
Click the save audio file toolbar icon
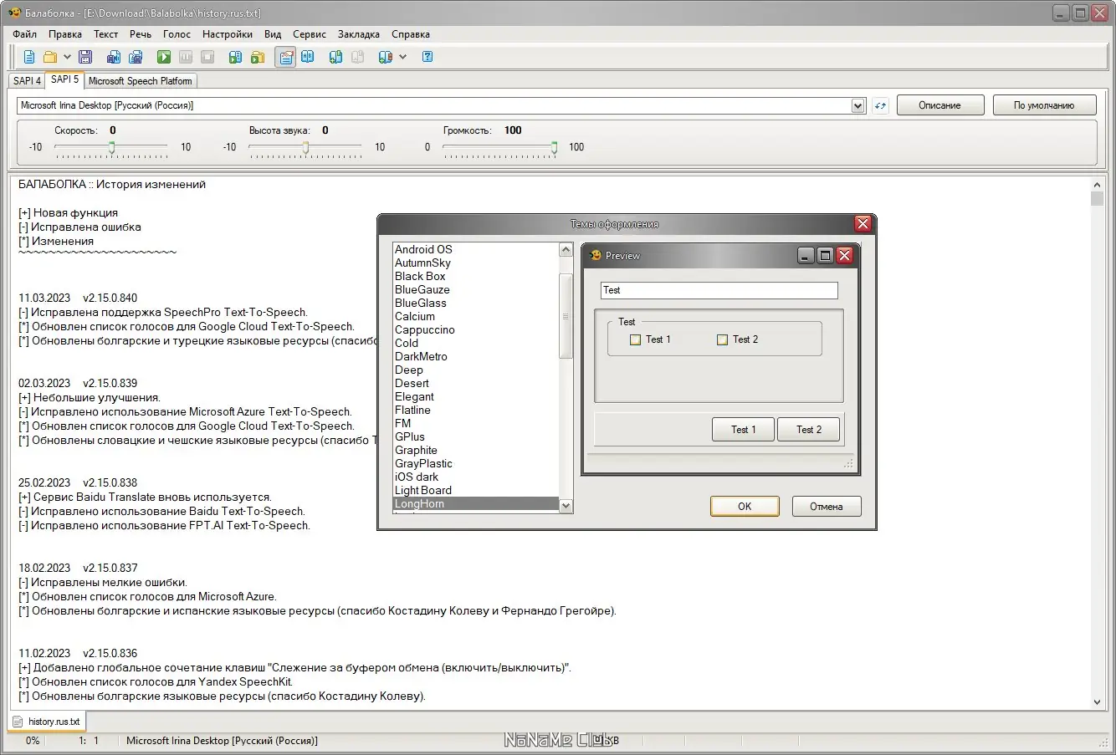click(114, 57)
